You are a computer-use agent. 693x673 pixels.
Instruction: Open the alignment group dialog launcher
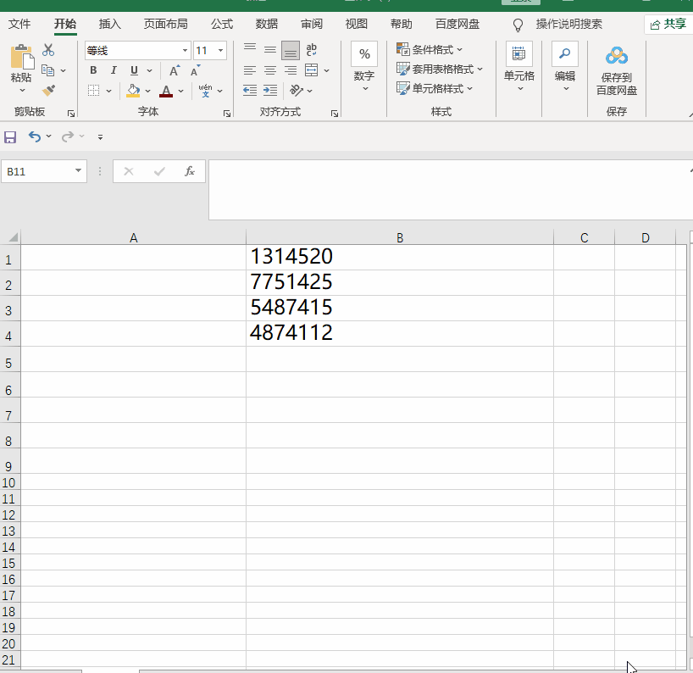pos(335,114)
